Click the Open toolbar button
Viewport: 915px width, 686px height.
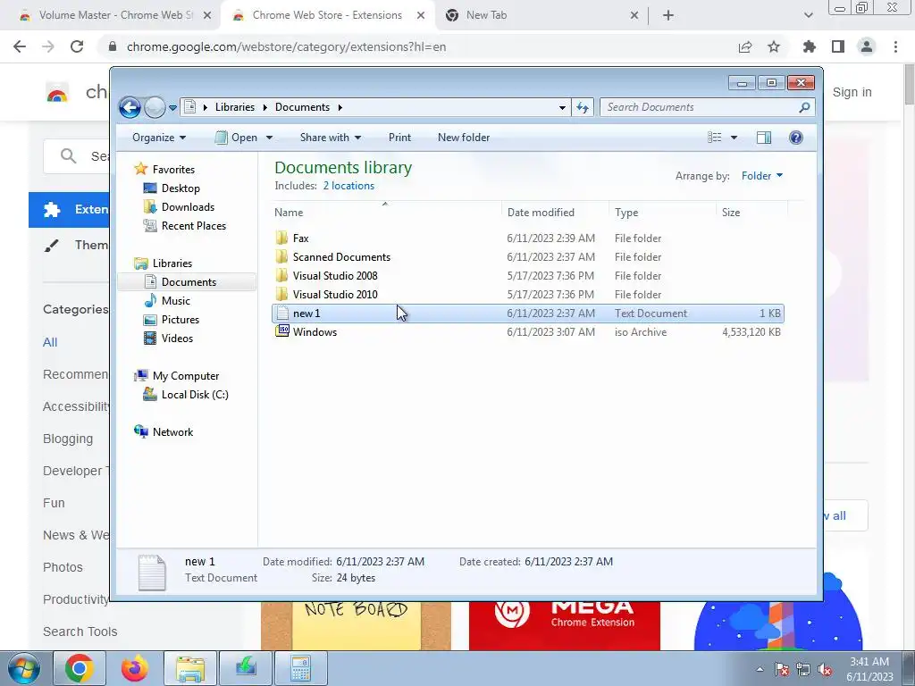236,138
